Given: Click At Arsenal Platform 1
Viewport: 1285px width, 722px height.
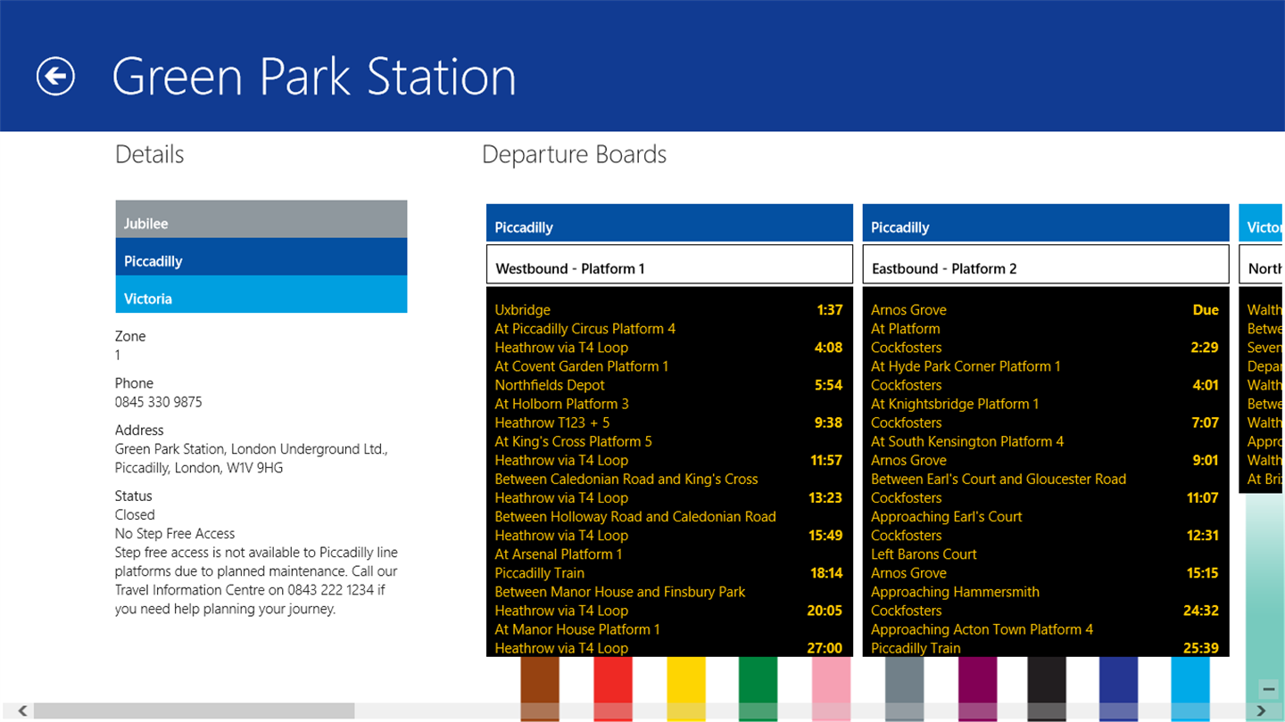Looking at the screenshot, I should coord(559,554).
